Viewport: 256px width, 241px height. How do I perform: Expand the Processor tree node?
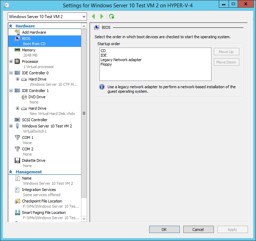coord(11,61)
